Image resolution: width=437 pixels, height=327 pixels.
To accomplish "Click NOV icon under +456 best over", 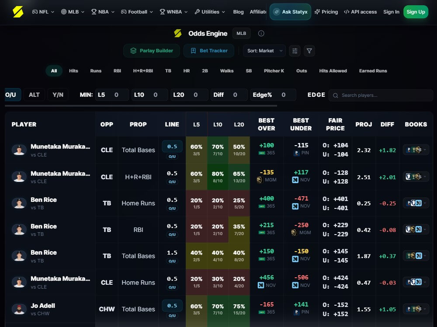I will coord(261,285).
